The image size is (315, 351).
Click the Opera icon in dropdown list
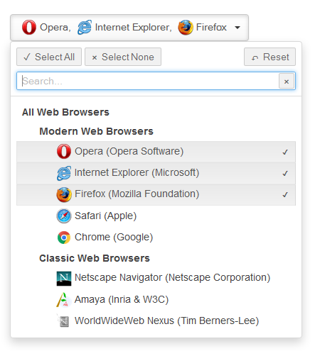[64, 151]
